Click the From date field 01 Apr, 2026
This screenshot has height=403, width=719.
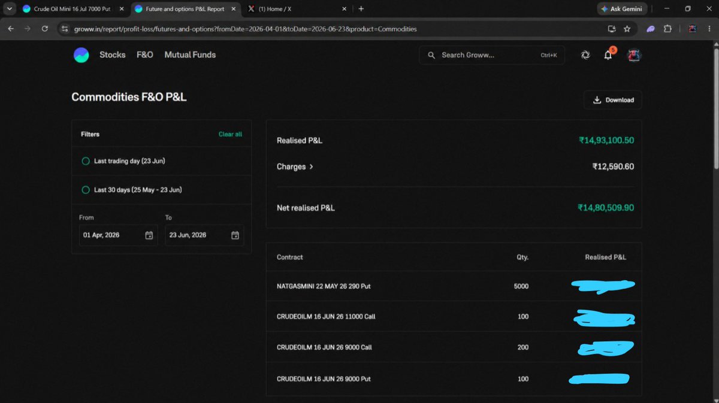(x=118, y=235)
